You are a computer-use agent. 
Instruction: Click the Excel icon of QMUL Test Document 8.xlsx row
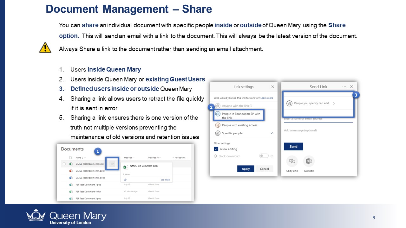coord(71,164)
